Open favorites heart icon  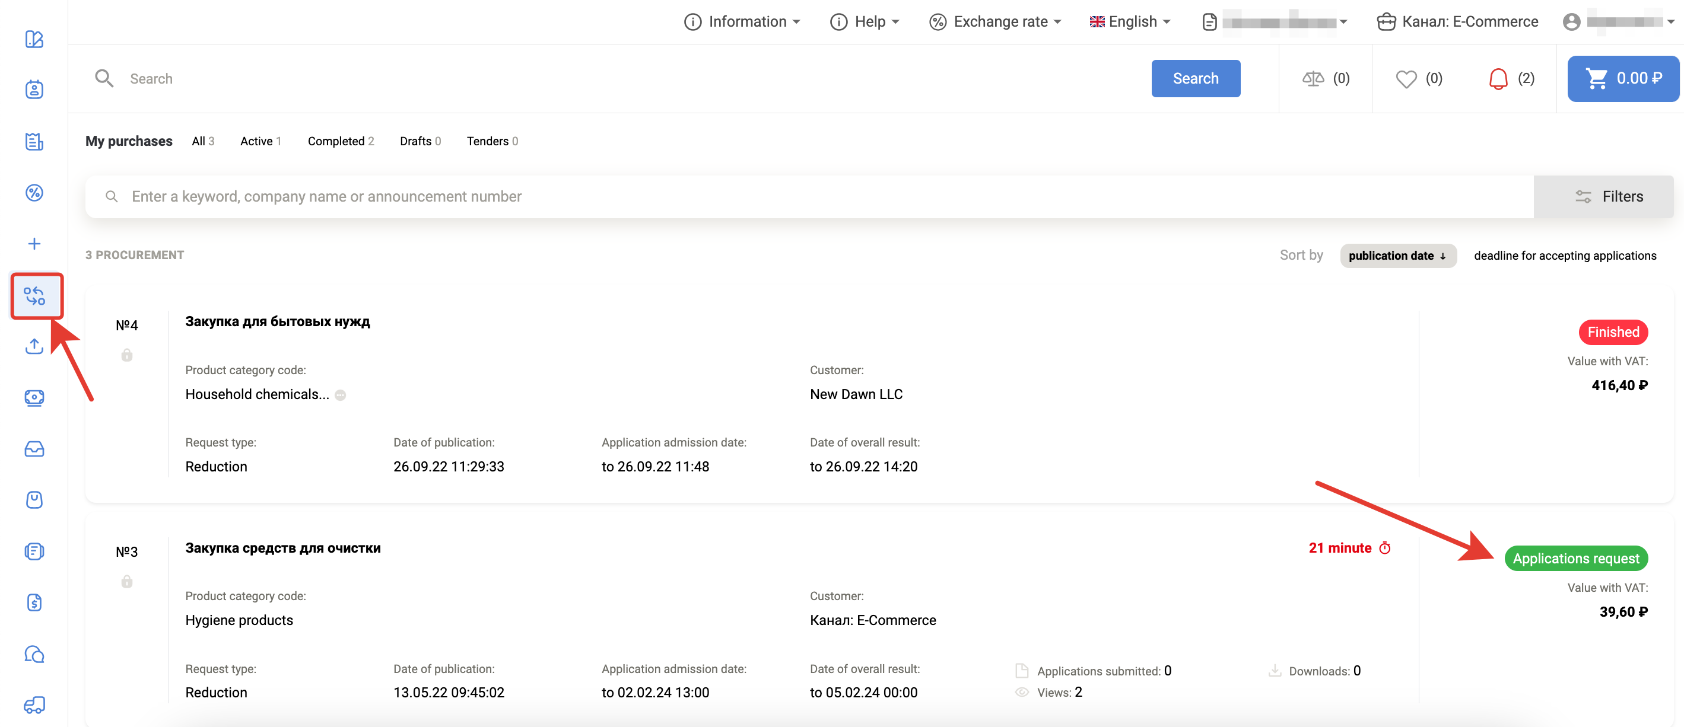coord(1406,79)
